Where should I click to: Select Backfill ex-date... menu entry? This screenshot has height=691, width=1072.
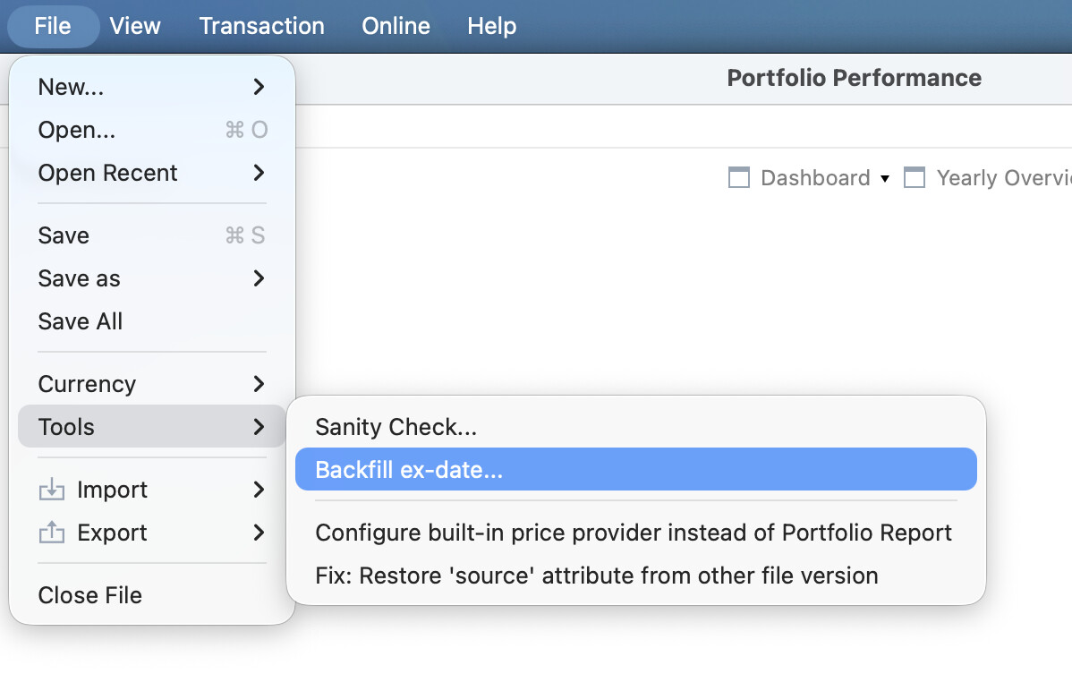pyautogui.click(x=636, y=469)
